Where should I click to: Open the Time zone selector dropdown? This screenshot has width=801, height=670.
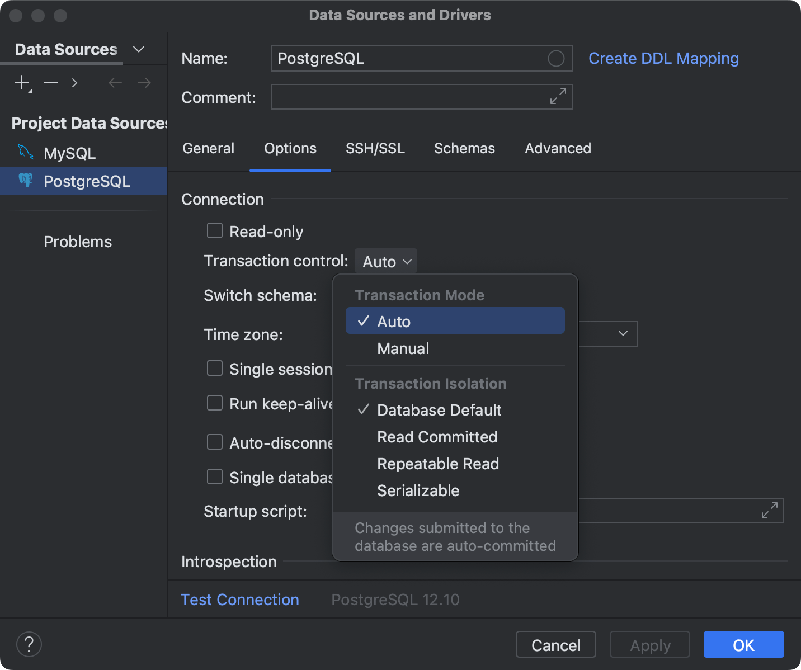pyautogui.click(x=623, y=333)
